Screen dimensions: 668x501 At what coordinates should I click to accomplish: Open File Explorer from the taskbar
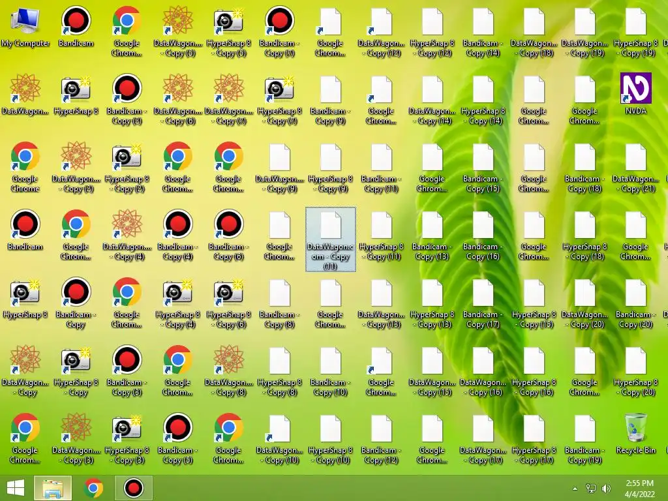(x=53, y=488)
